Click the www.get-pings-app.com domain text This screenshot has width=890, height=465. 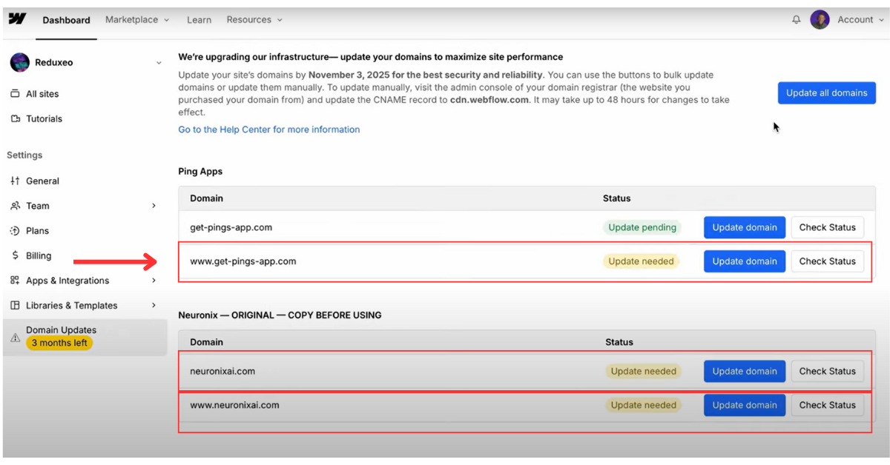coord(243,261)
